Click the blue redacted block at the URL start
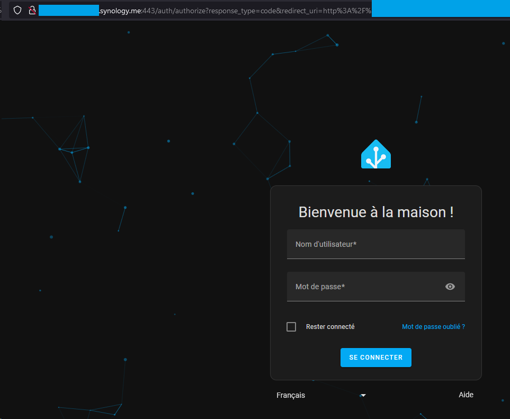 [x=69, y=11]
